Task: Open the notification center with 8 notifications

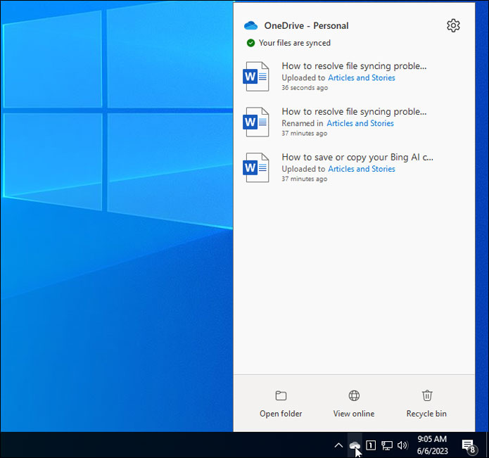Action: tap(468, 445)
